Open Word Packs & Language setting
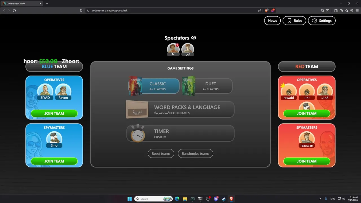The height and width of the screenshot is (203, 361). click(x=180, y=109)
